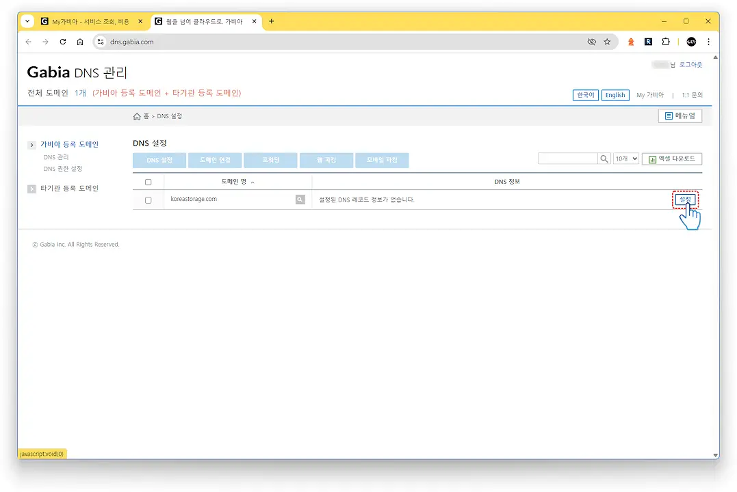Screen dimensions: 737x492
Task: Click the koreastorage.com domain name
Action: pyautogui.click(x=194, y=199)
